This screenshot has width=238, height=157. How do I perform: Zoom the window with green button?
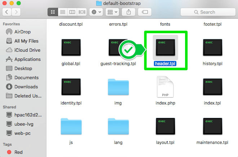click(19, 3)
